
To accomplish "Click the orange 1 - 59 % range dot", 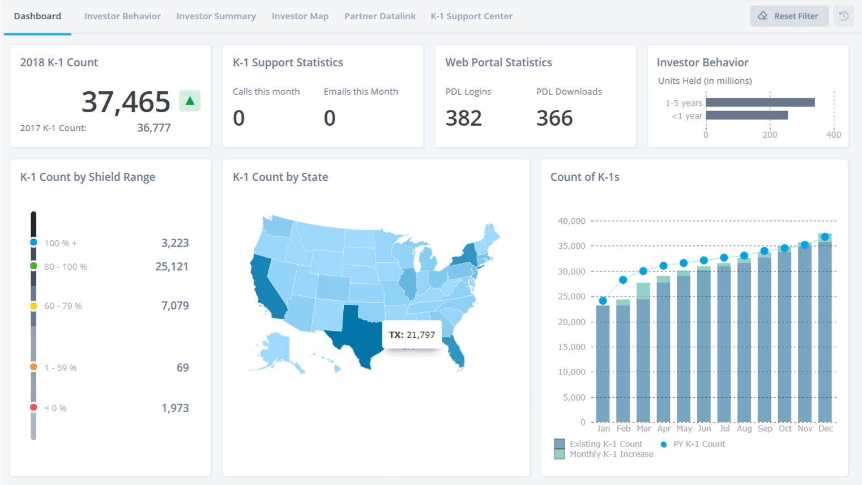I will pos(33,367).
